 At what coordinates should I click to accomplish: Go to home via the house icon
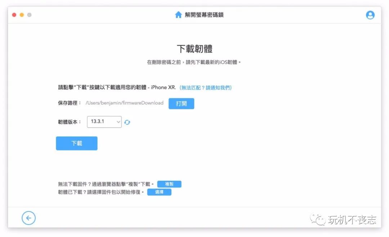click(178, 15)
